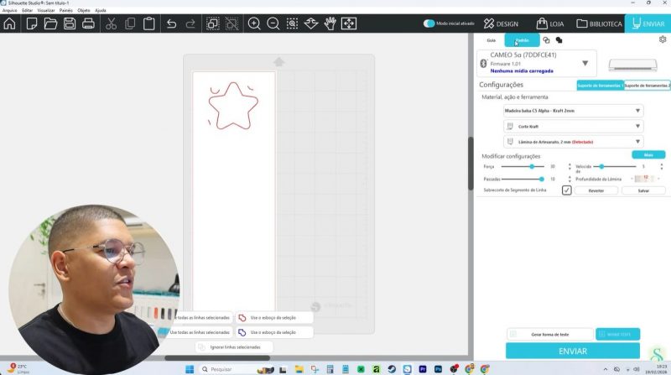Open the Painéis menu
Image resolution: width=671 pixels, height=375 pixels.
(66, 10)
